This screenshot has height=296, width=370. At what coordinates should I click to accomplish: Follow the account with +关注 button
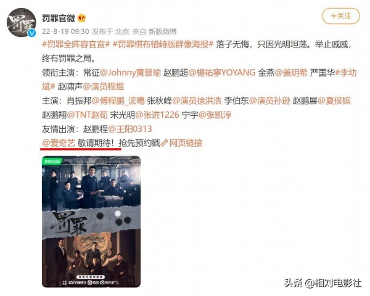pyautogui.click(x=341, y=16)
